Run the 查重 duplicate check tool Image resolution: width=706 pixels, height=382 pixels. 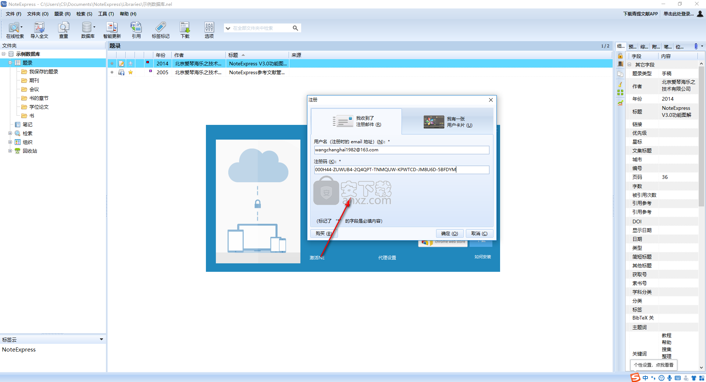(64, 30)
